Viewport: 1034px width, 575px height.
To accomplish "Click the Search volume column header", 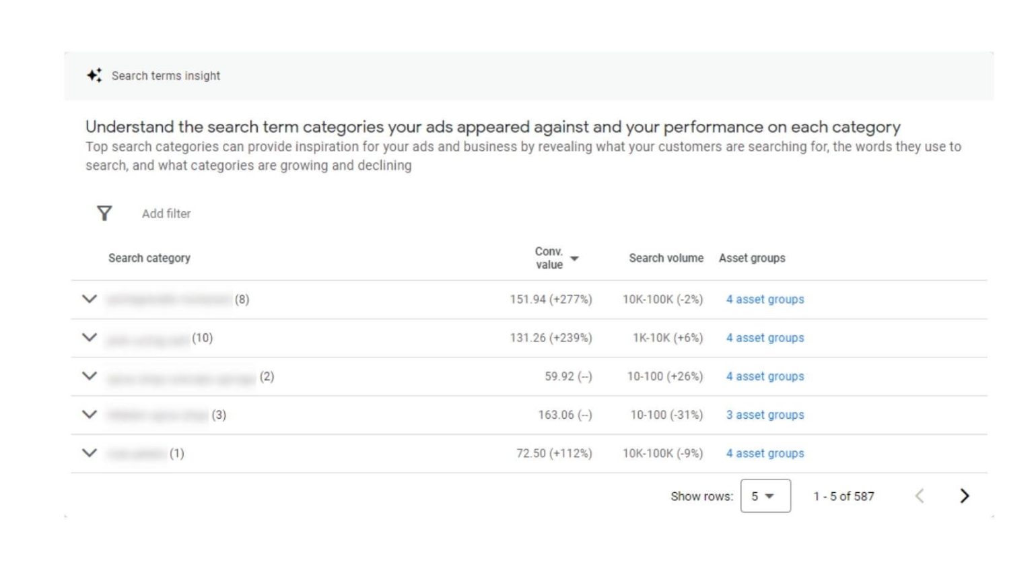I will (x=666, y=257).
